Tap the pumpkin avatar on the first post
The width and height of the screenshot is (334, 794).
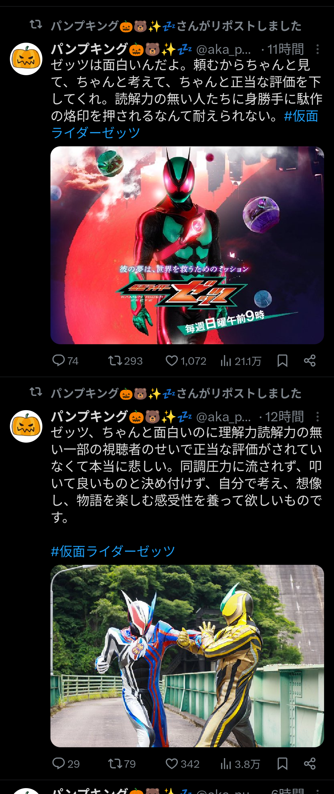26,59
